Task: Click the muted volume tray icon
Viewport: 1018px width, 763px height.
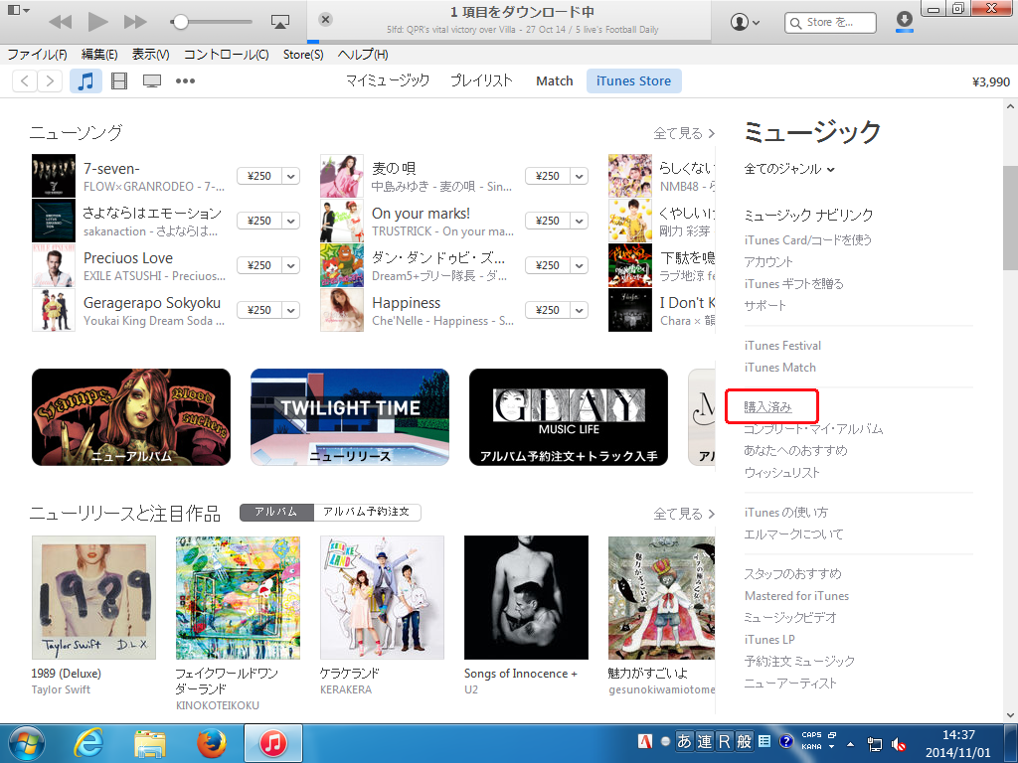Action: click(899, 744)
